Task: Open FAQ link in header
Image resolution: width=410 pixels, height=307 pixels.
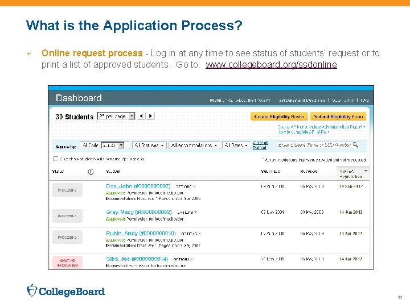Action: tap(364, 100)
